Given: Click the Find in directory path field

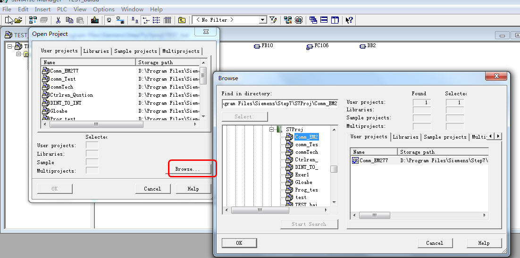Looking at the screenshot, I should pos(279,103).
